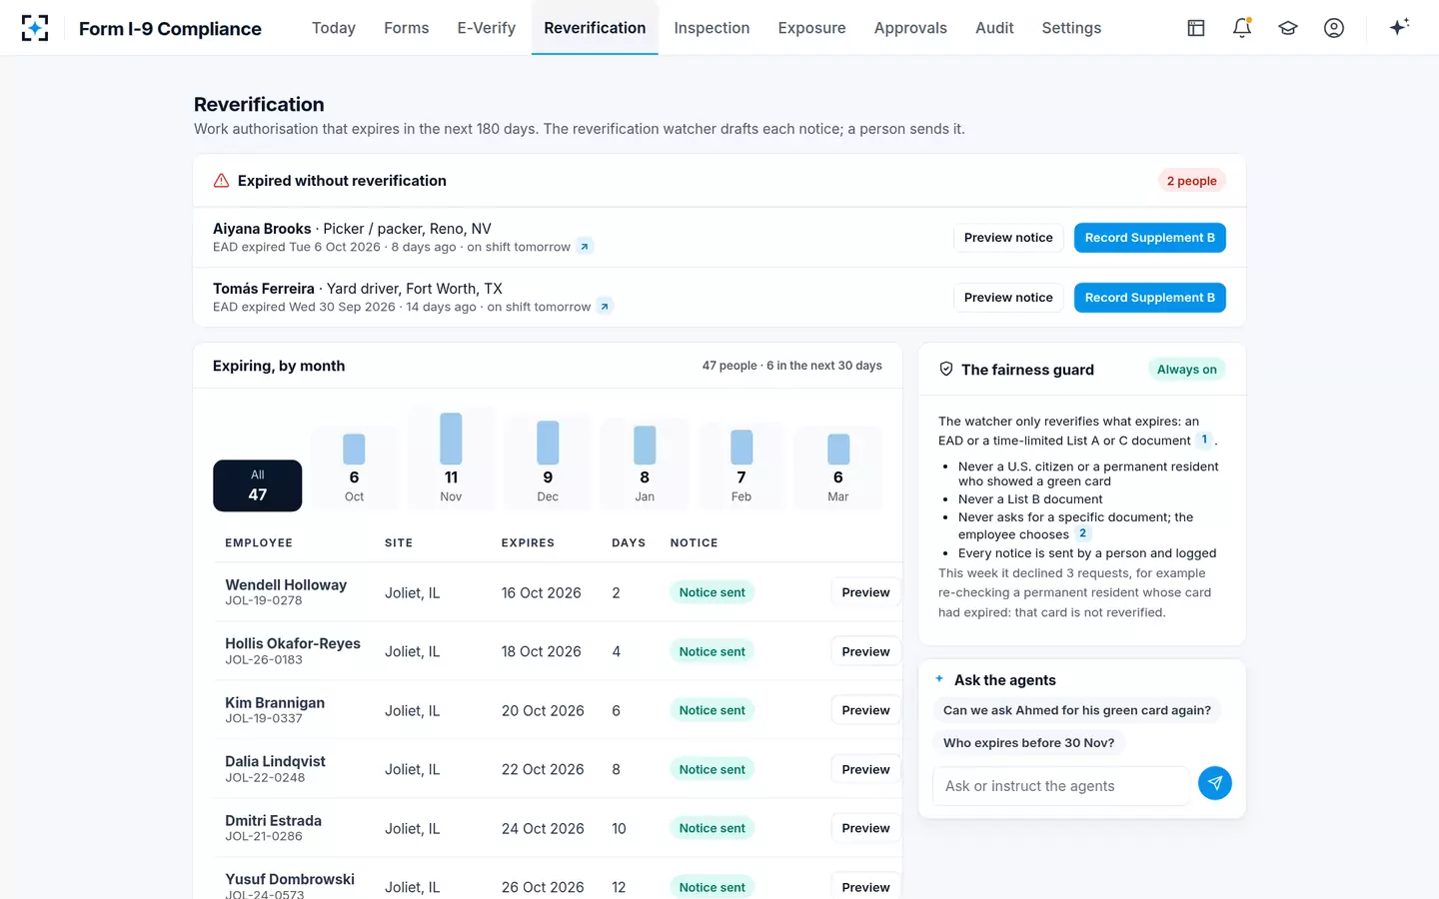Open footnote 2 beside 'employee chooses'
The width and height of the screenshot is (1439, 899).
1082,533
